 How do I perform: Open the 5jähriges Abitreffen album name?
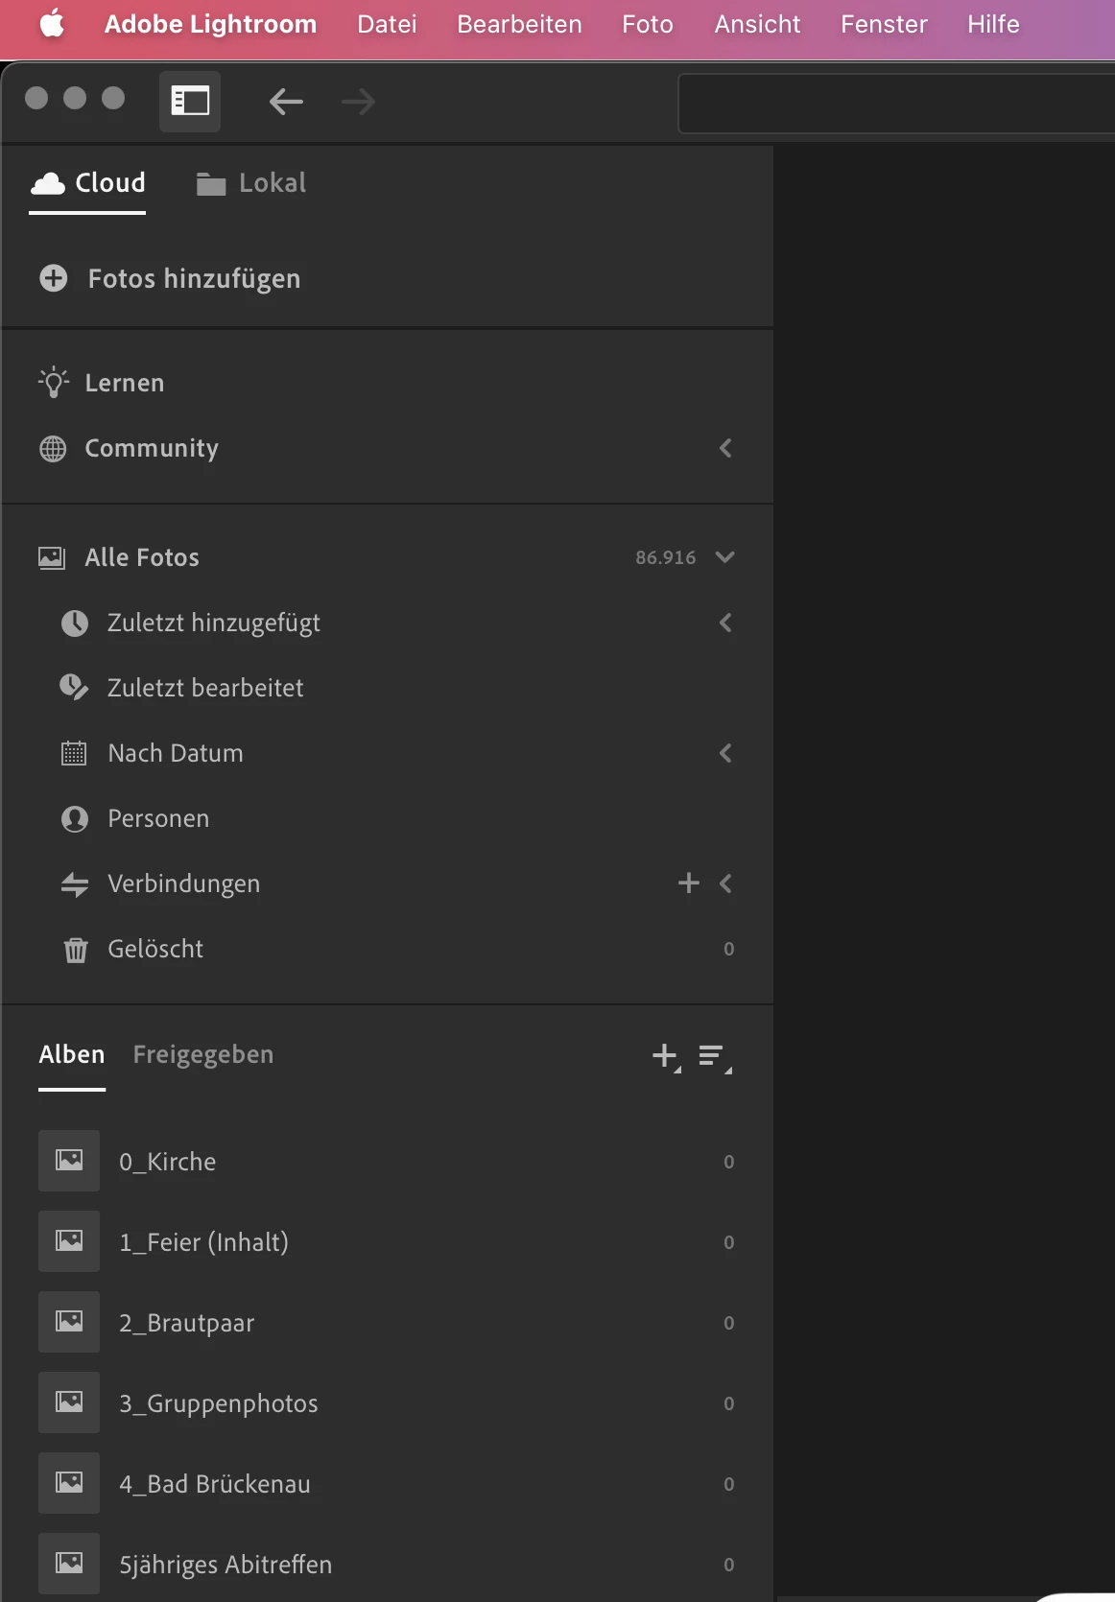(225, 1566)
